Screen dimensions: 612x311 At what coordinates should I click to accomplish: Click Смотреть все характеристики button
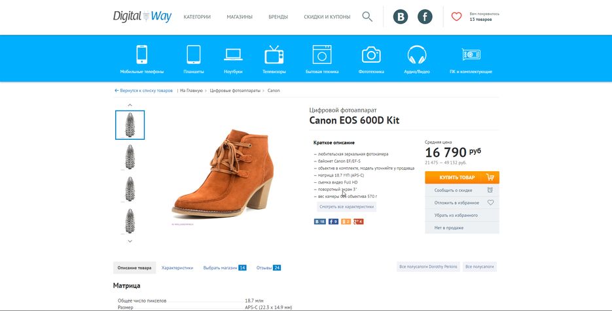[347, 207]
